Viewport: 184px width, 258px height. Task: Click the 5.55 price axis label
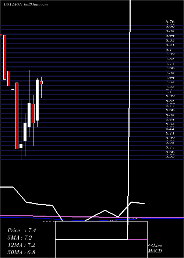(170, 156)
